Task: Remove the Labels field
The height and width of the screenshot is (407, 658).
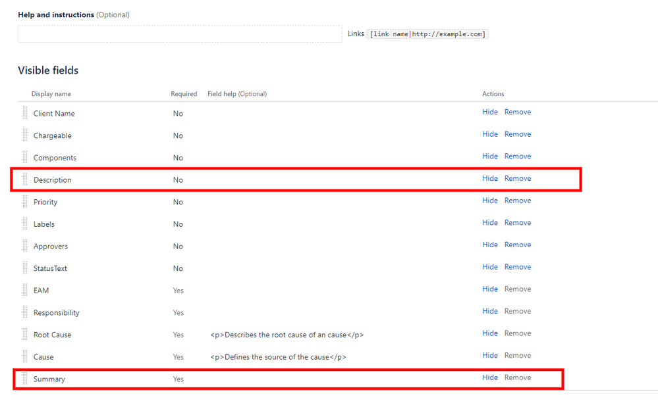Action: point(518,223)
